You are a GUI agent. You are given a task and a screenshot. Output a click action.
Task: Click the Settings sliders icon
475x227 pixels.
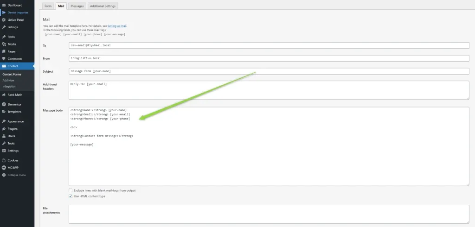pyautogui.click(x=4, y=151)
